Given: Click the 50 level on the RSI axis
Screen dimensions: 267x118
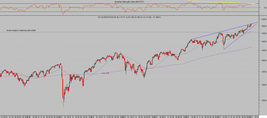Looking at the screenshot, I should 265,8.
